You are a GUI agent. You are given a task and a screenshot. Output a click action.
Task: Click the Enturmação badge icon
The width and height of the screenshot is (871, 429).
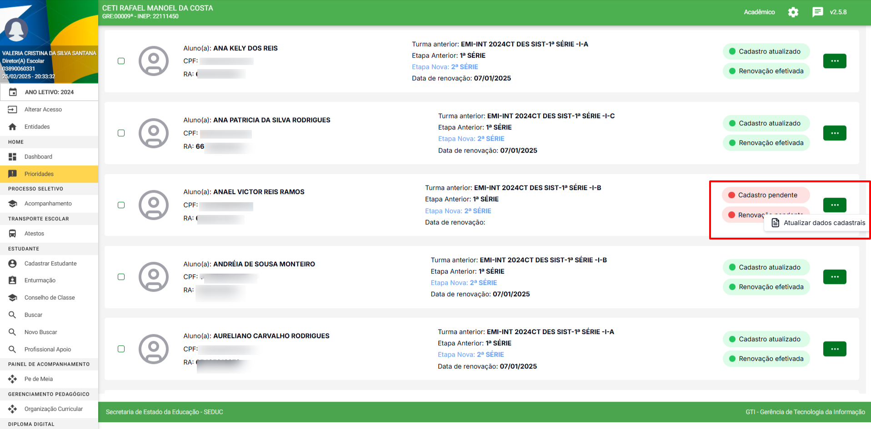click(12, 280)
